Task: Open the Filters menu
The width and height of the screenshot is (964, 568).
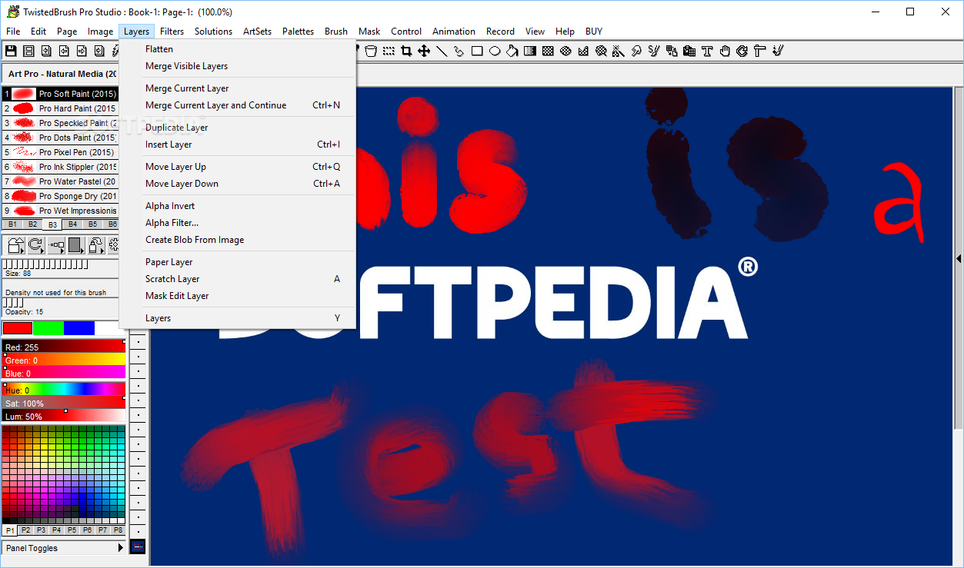Action: click(x=172, y=32)
